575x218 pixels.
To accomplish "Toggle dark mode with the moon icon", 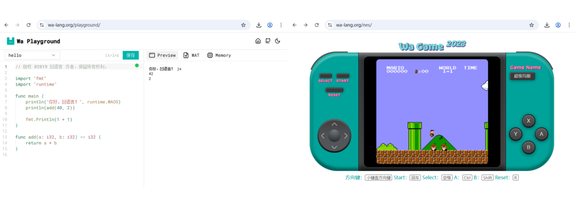I will (278, 41).
